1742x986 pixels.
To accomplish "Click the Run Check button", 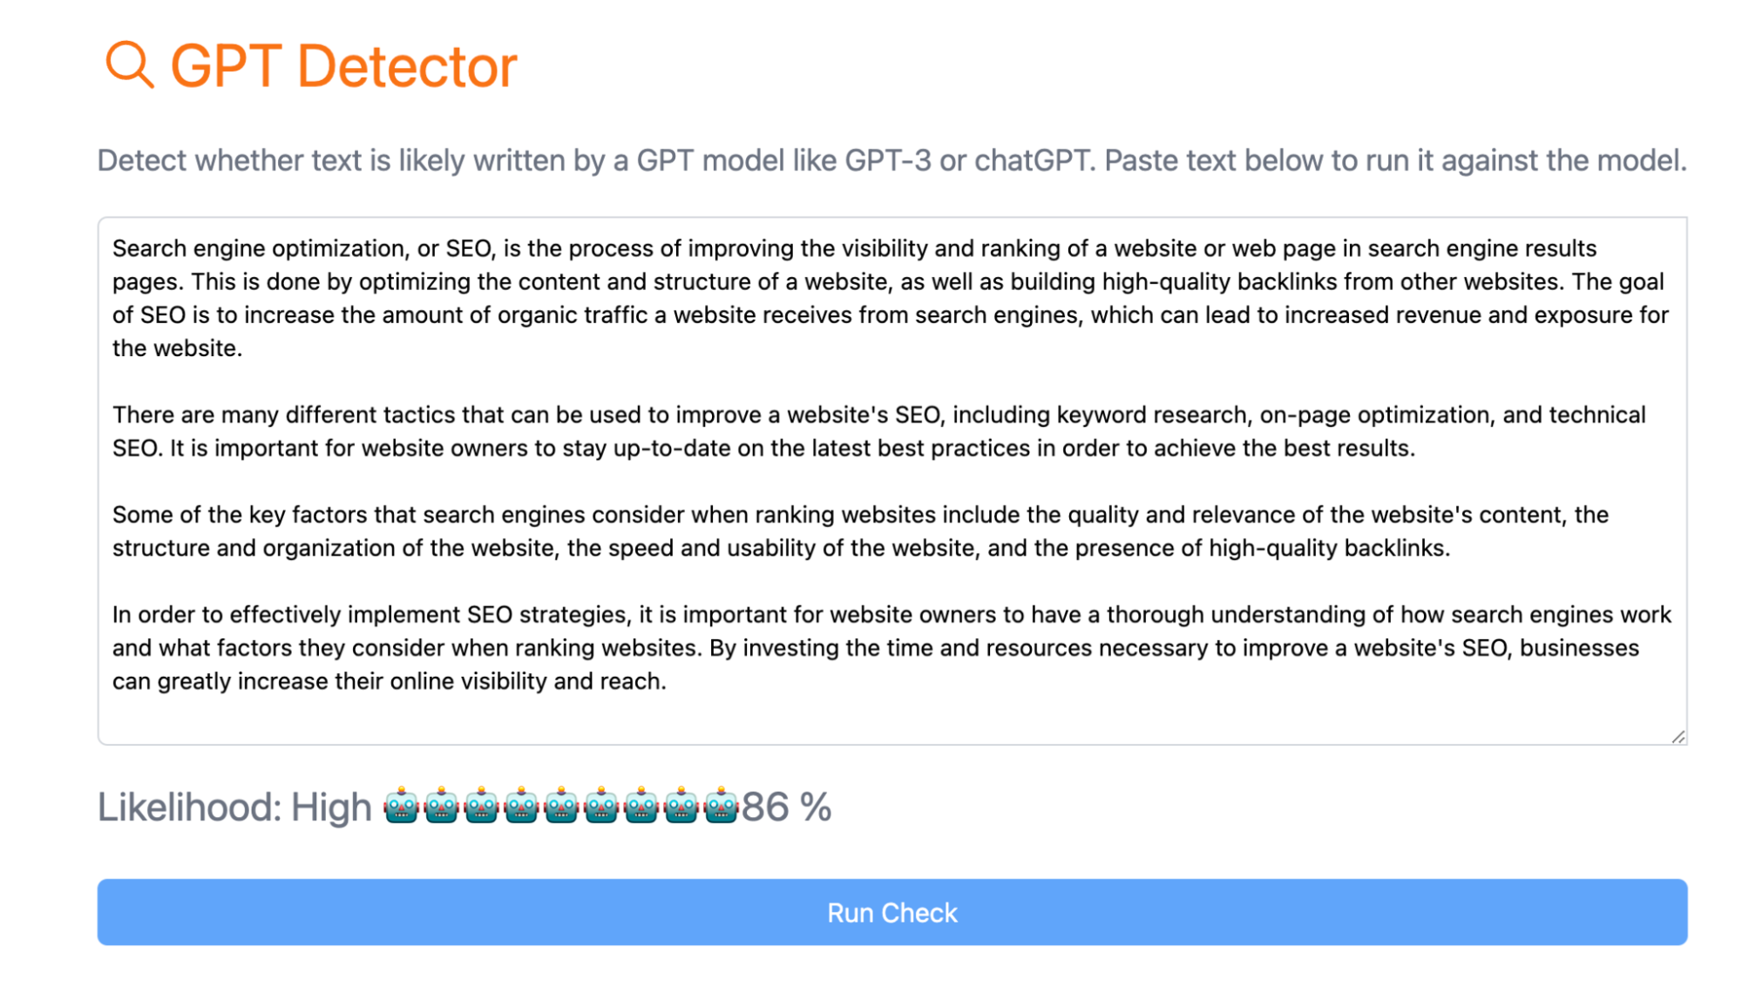I will coord(891,912).
